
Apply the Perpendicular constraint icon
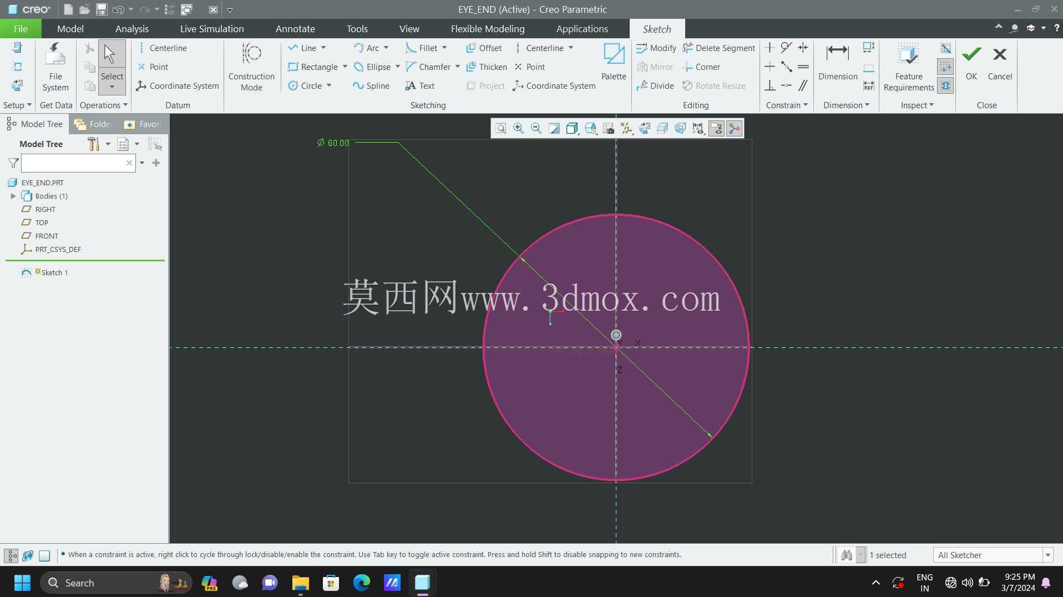tap(770, 85)
